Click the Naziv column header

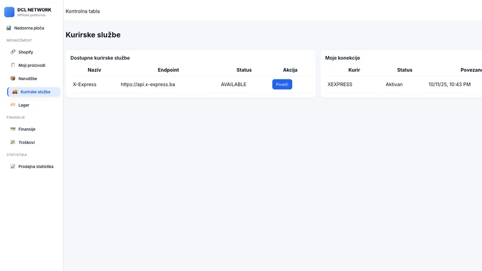point(94,70)
